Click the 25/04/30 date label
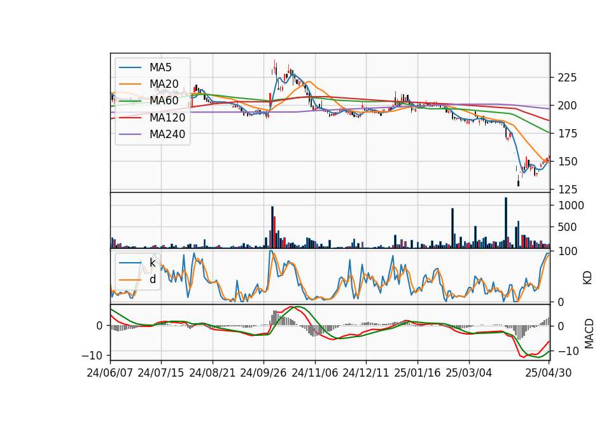The height and width of the screenshot is (439, 611). [549, 373]
